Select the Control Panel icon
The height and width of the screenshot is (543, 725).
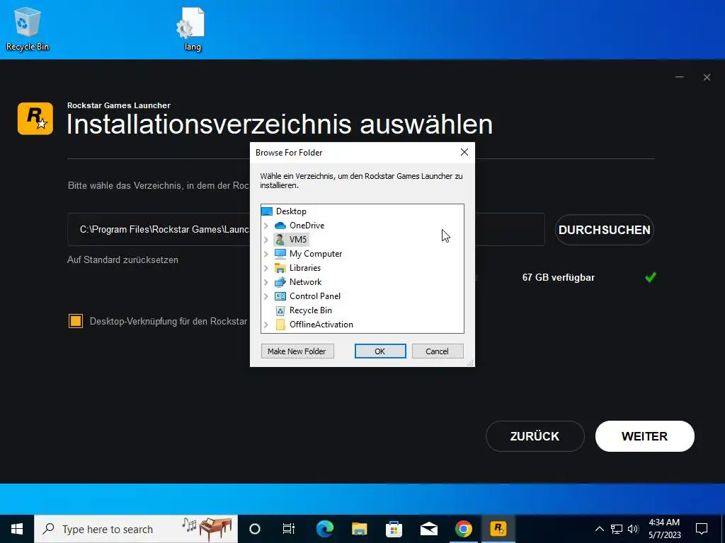tap(280, 296)
